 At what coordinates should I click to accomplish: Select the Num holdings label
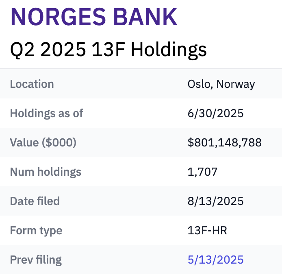[x=46, y=172]
